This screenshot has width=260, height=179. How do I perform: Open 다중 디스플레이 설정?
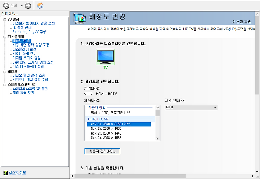pos(28,67)
